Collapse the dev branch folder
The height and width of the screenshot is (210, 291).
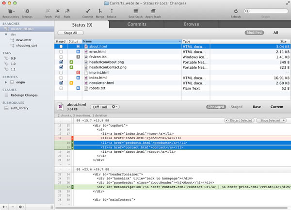[5, 35]
